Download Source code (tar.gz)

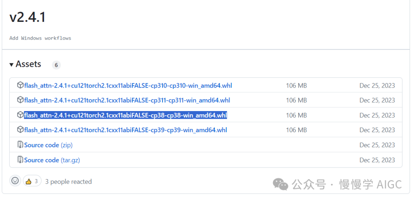[x=52, y=160]
